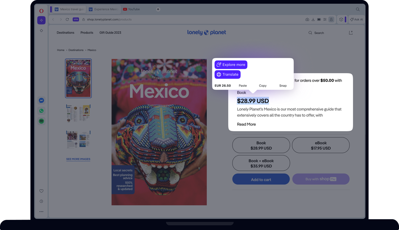The width and height of the screenshot is (399, 230).
Task: Take a snapshot with the camera icon
Action: [x=307, y=20]
